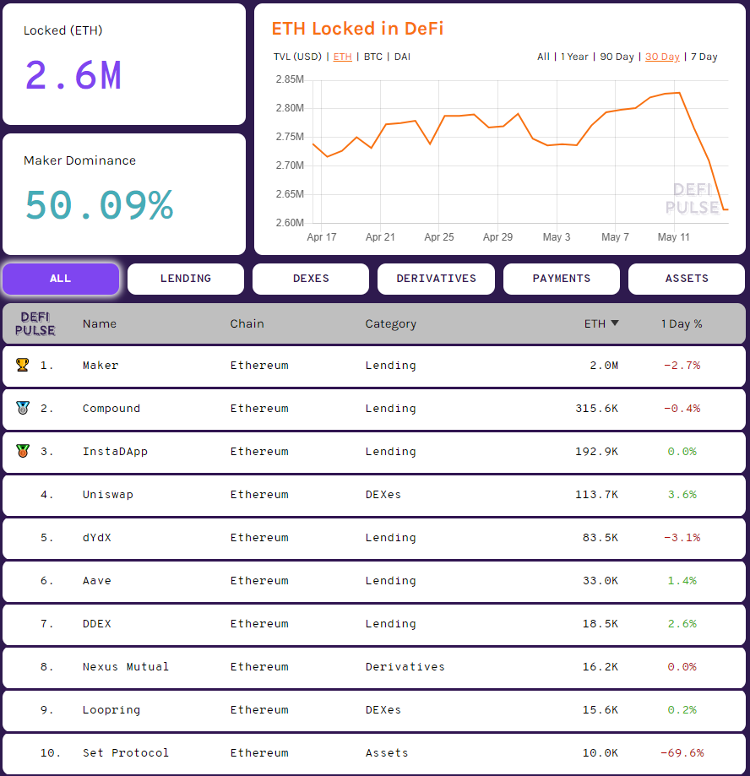Click the Assets category of Set Protocol
750x776 pixels.
(387, 752)
